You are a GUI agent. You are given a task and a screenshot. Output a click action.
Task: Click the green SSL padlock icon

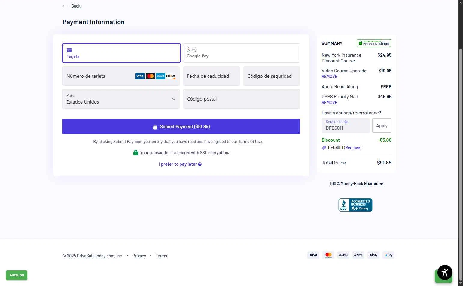(x=136, y=152)
